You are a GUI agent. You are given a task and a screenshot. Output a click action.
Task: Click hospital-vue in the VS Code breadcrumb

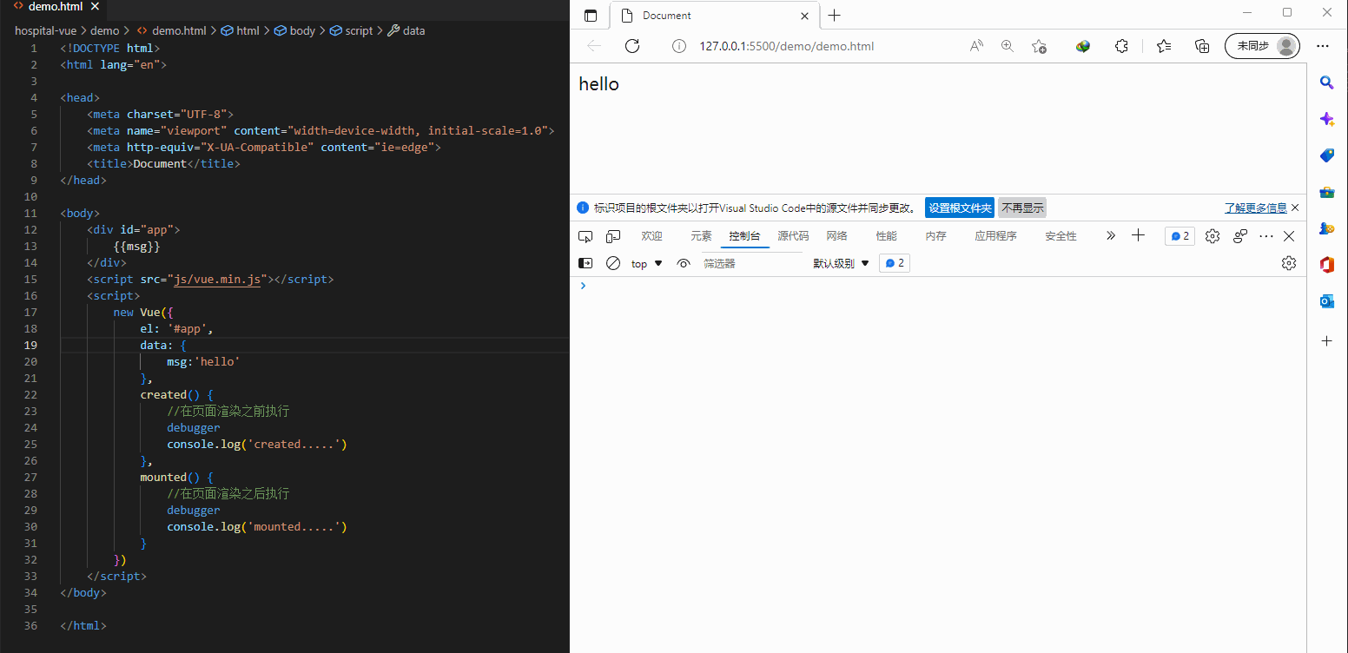click(45, 30)
